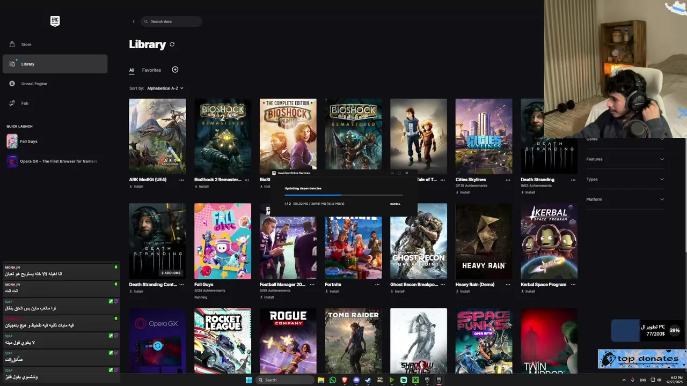Open the Sort by Alphabetical A-Z dropdown
The image size is (687, 386).
(x=165, y=88)
